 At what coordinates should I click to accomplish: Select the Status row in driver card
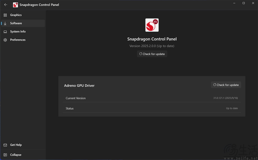(151, 108)
